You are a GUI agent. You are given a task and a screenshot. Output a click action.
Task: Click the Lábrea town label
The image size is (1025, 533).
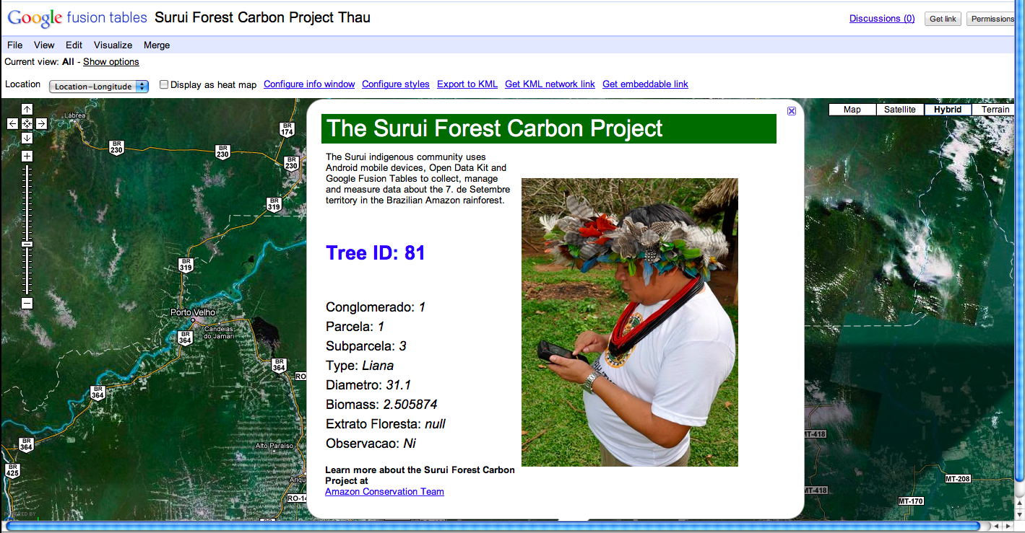[75, 115]
